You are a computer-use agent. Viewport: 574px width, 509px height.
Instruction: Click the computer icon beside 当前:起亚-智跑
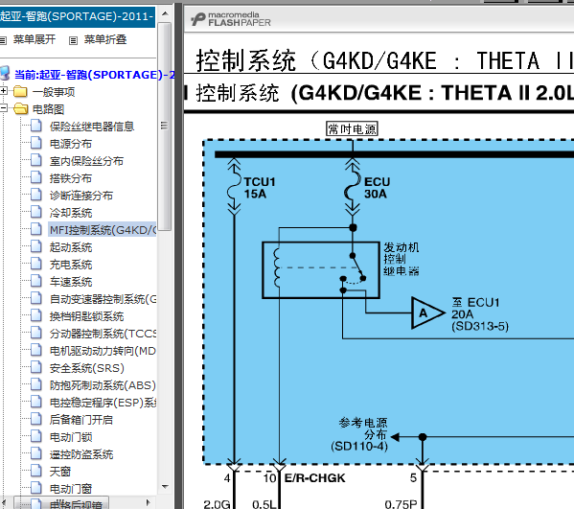click(5, 73)
